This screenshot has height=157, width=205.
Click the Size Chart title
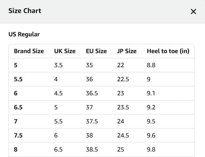tap(25, 11)
